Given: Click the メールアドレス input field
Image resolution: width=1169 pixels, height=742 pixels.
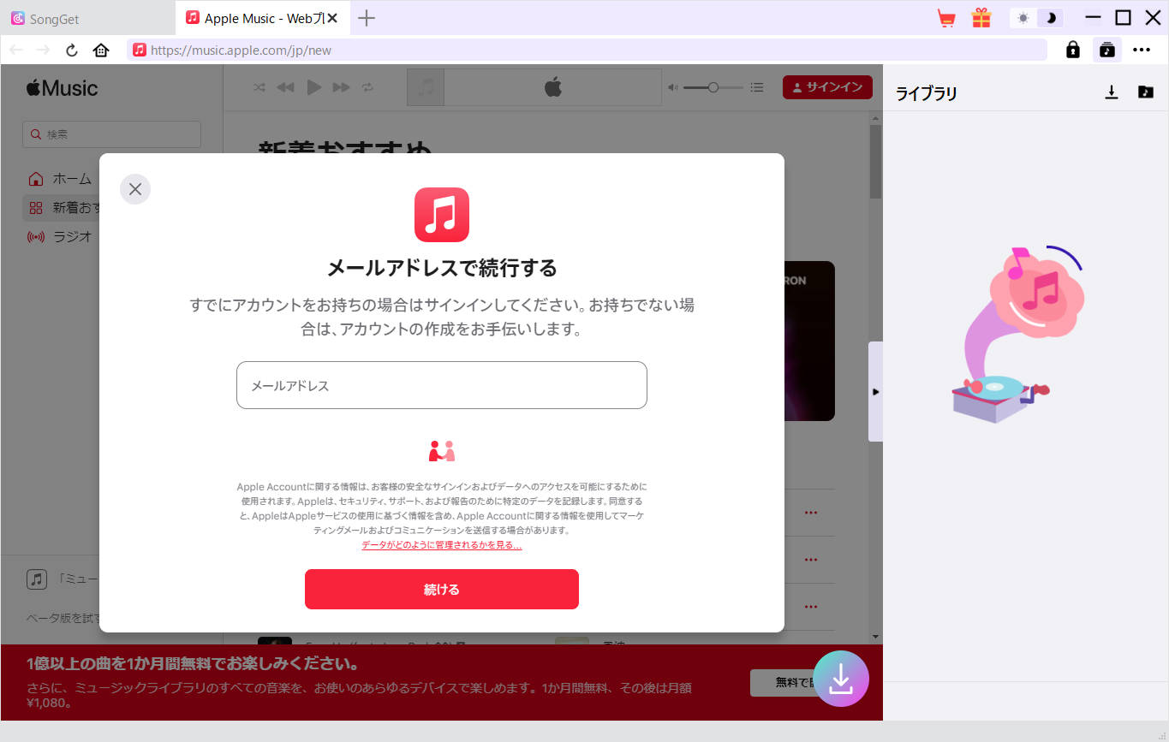Looking at the screenshot, I should [441, 385].
